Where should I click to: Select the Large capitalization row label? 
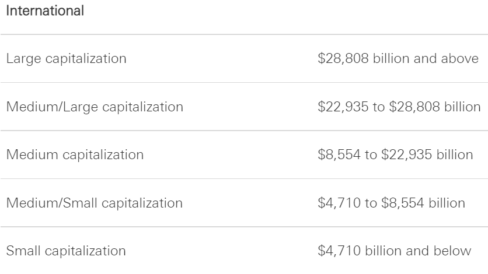pyautogui.click(x=67, y=59)
